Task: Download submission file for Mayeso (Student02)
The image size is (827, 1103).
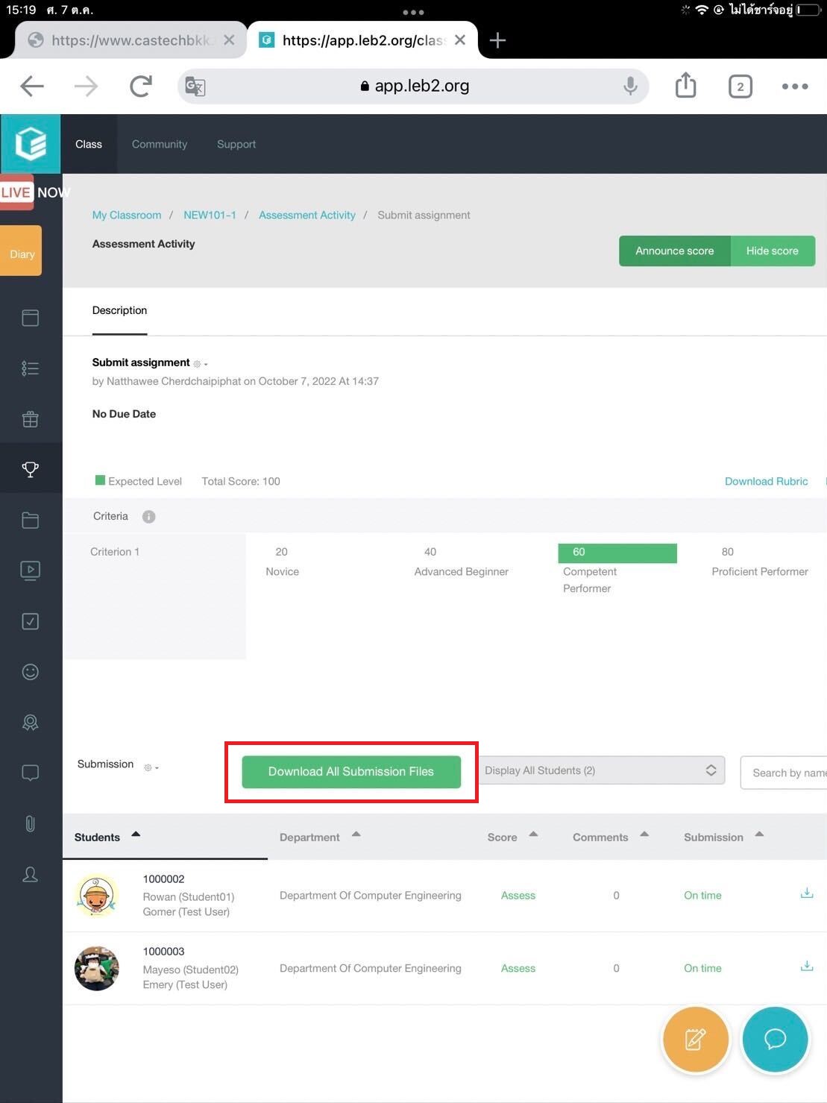Action: coord(806,967)
